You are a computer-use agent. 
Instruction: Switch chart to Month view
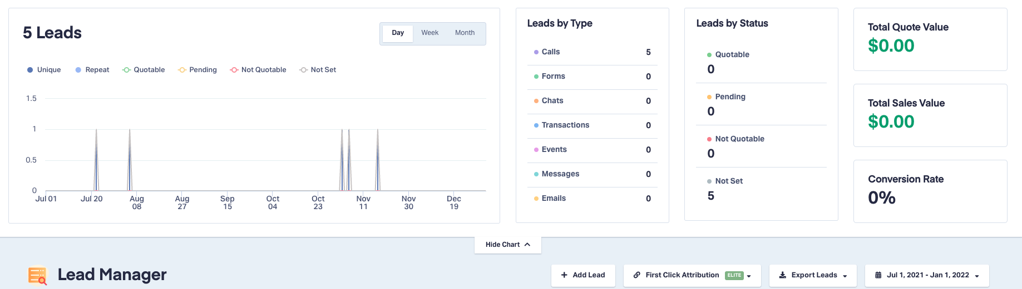(x=465, y=33)
